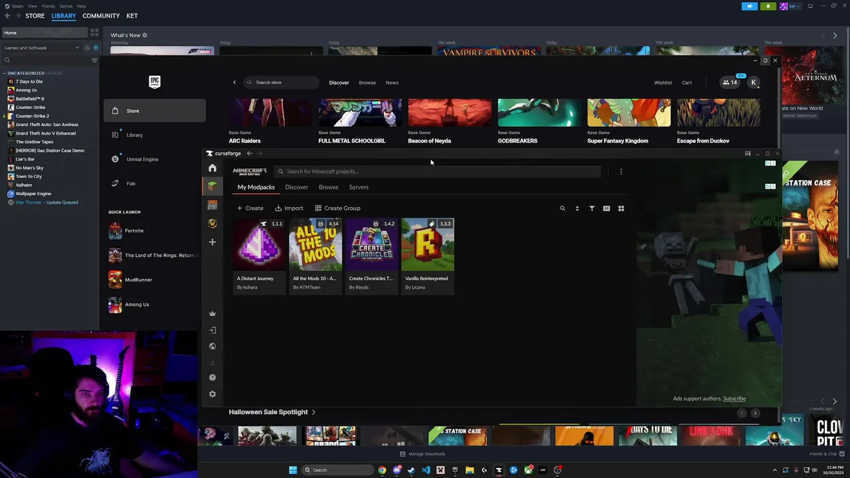Select Valheim in Steam library
Screen dimensions: 850x478
(x=24, y=185)
